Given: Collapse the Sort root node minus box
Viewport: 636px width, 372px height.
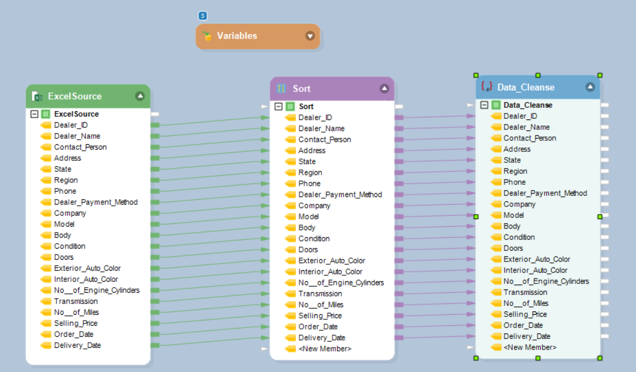Looking at the screenshot, I should (x=279, y=106).
